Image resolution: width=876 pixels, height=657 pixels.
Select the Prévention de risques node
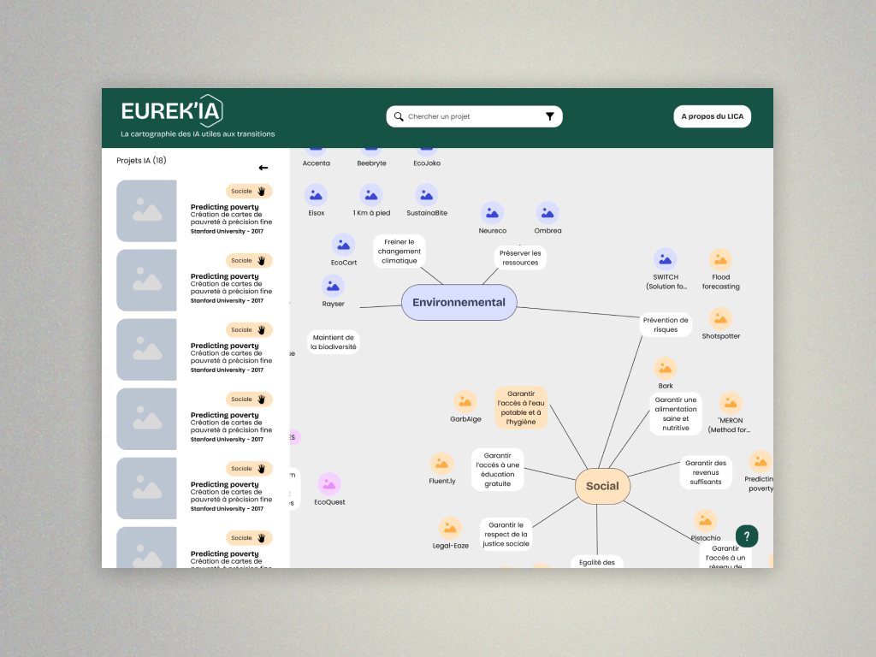[666, 324]
